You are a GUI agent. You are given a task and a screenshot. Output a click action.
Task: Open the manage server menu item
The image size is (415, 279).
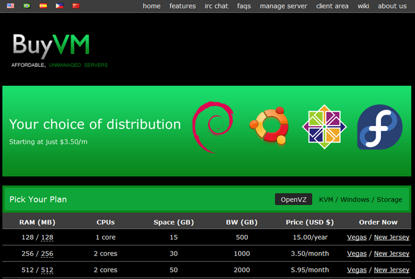pyautogui.click(x=283, y=6)
